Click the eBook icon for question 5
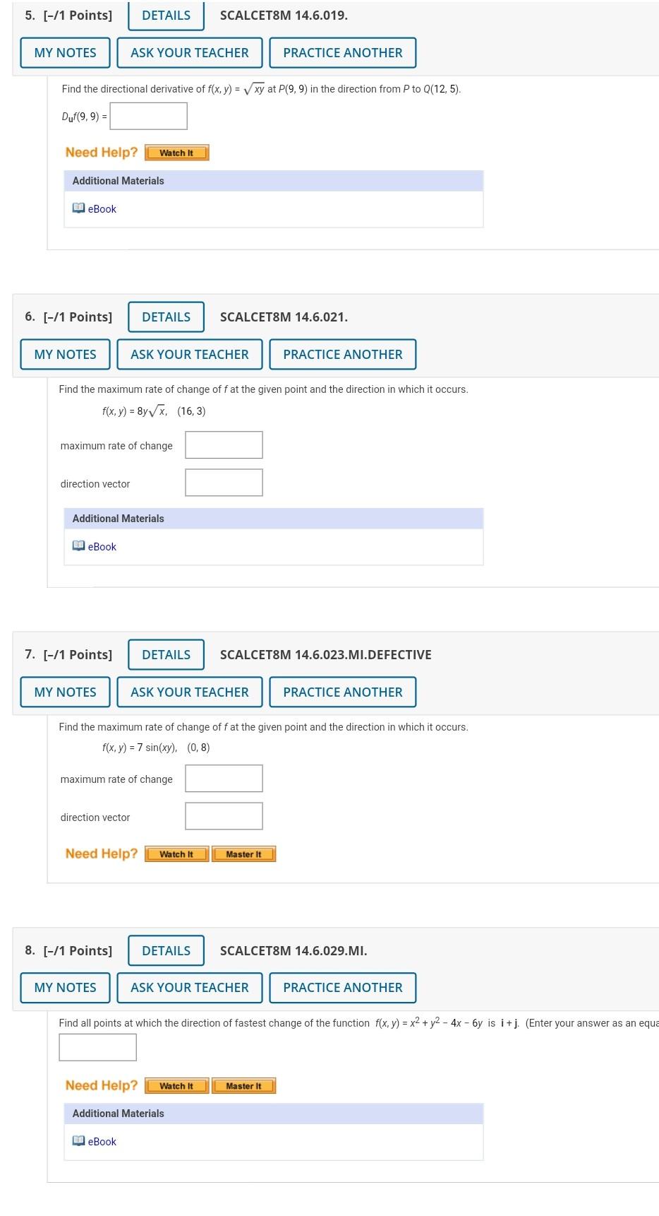This screenshot has height=1216, width=659. coord(79,208)
